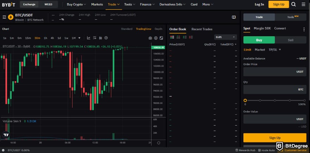Expand Derivatives Info dropdown
This screenshot has height=153, width=310.
[x=172, y=4]
